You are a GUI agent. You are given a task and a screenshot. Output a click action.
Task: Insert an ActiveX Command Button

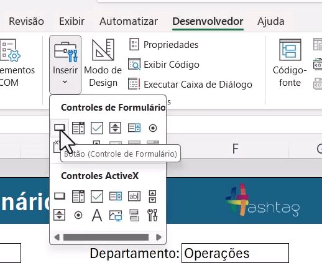click(x=60, y=196)
